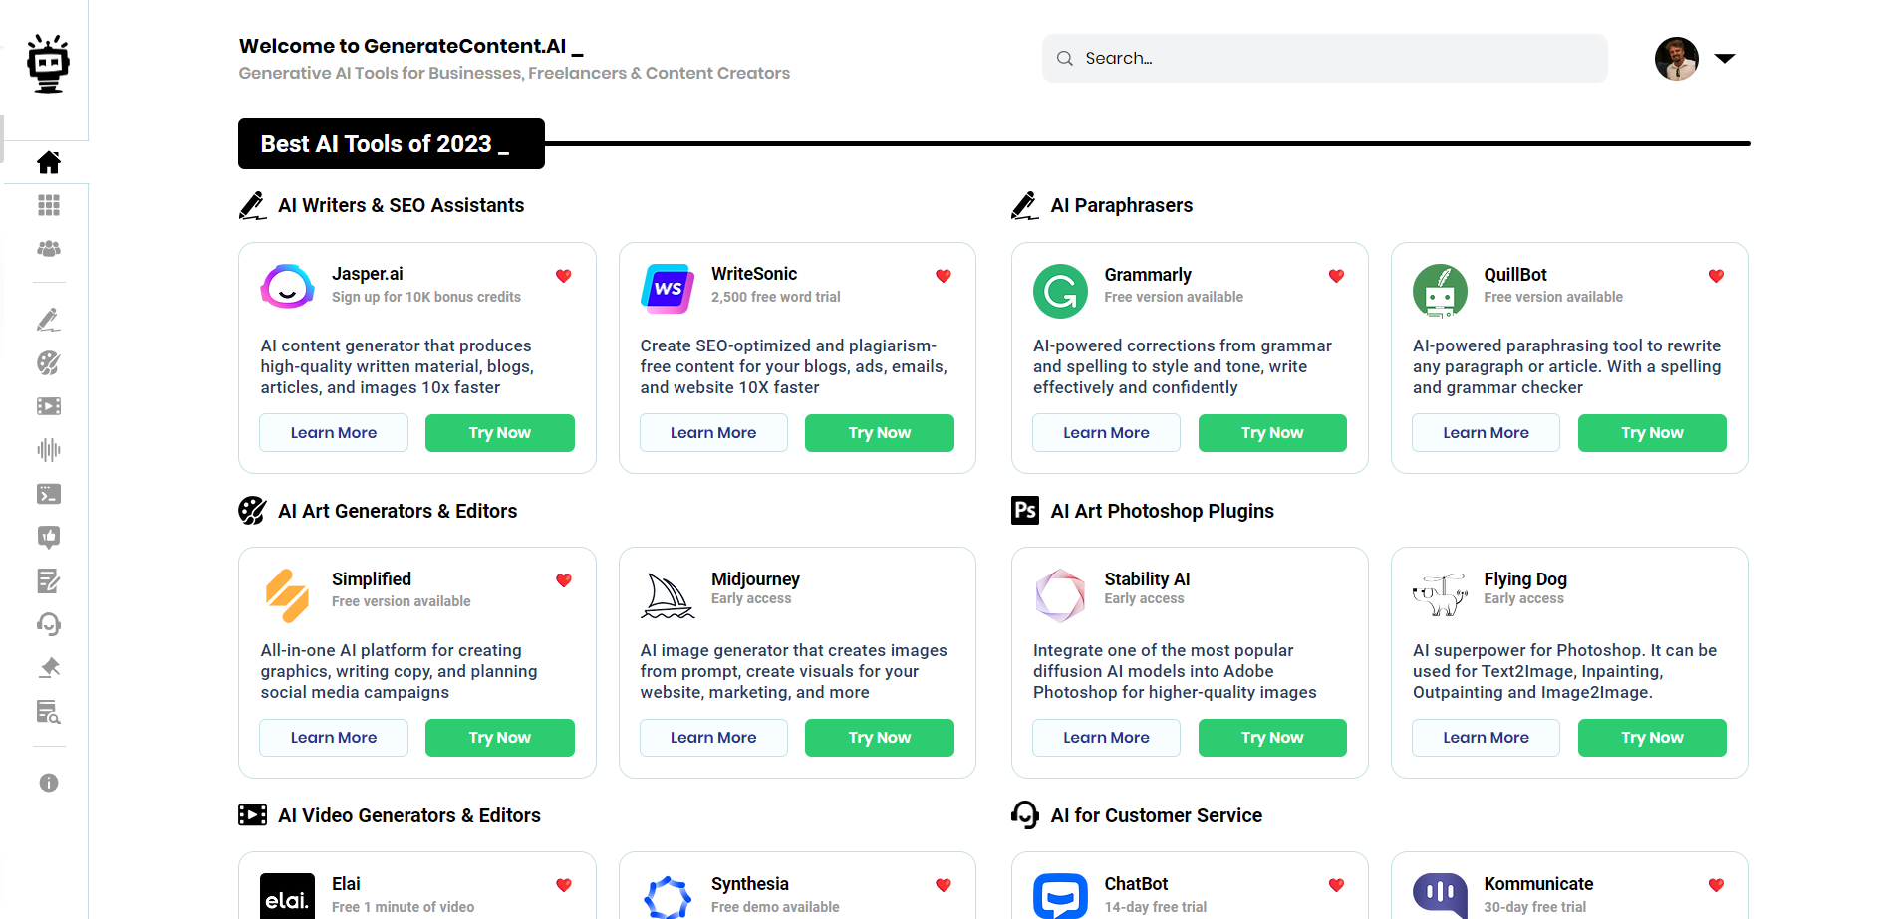
Task: Click Try Now on Stability AI card
Action: [1272, 738]
